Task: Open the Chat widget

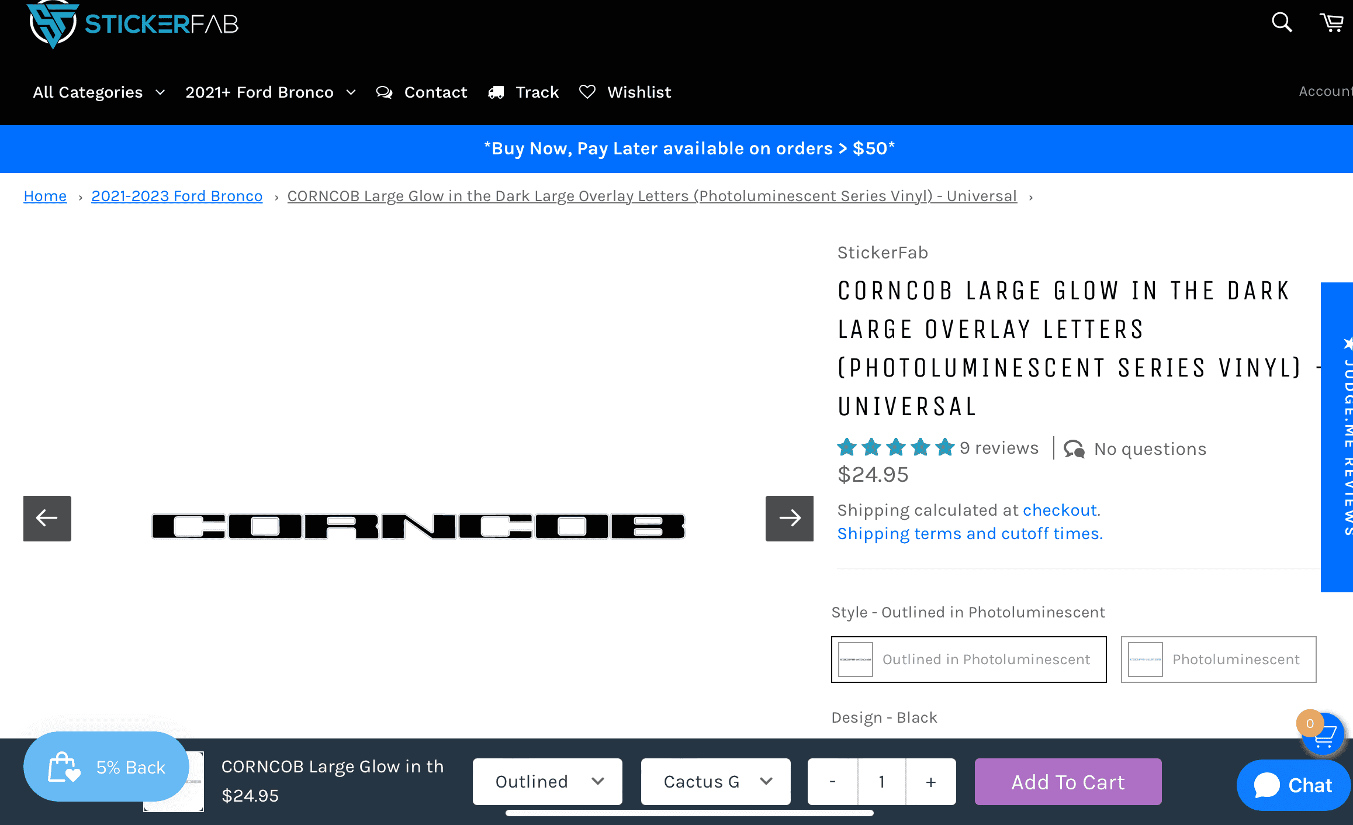Action: pos(1293,785)
